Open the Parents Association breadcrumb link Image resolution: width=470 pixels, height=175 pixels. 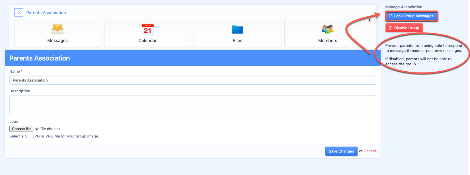click(46, 13)
